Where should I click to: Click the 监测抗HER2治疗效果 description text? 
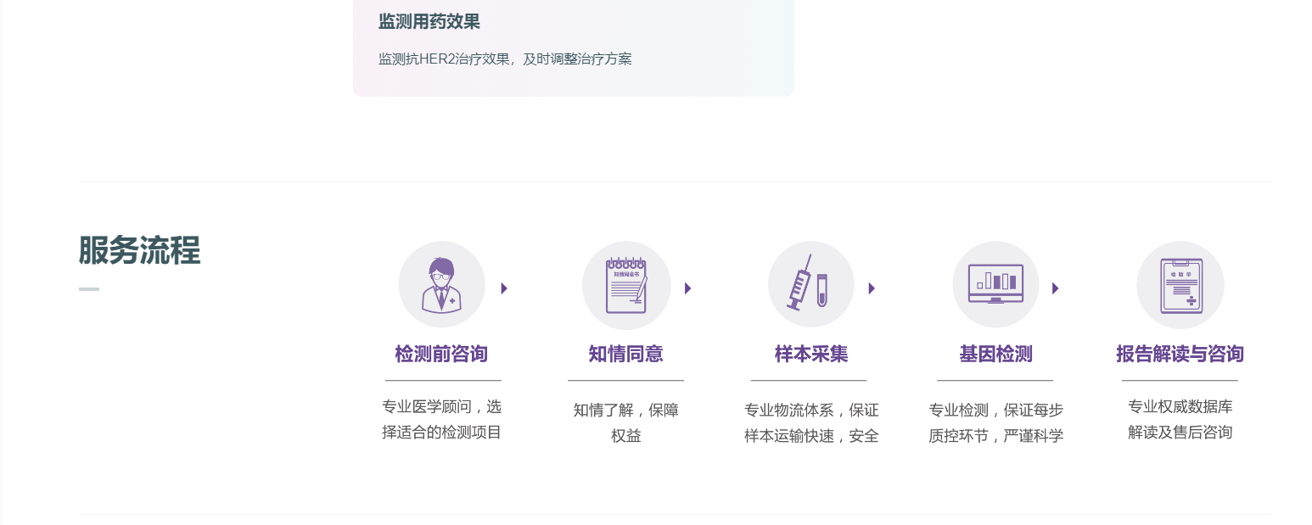[505, 59]
